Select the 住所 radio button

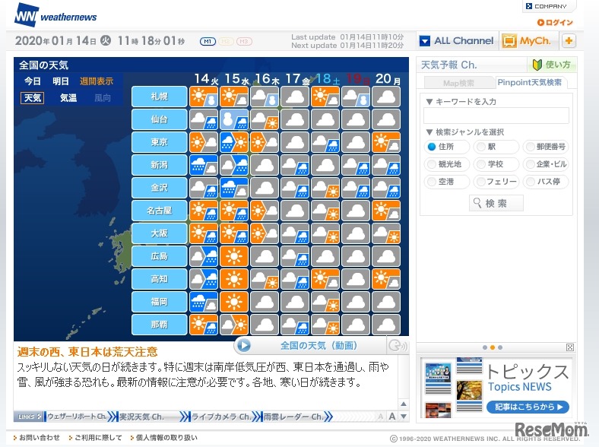(x=432, y=147)
